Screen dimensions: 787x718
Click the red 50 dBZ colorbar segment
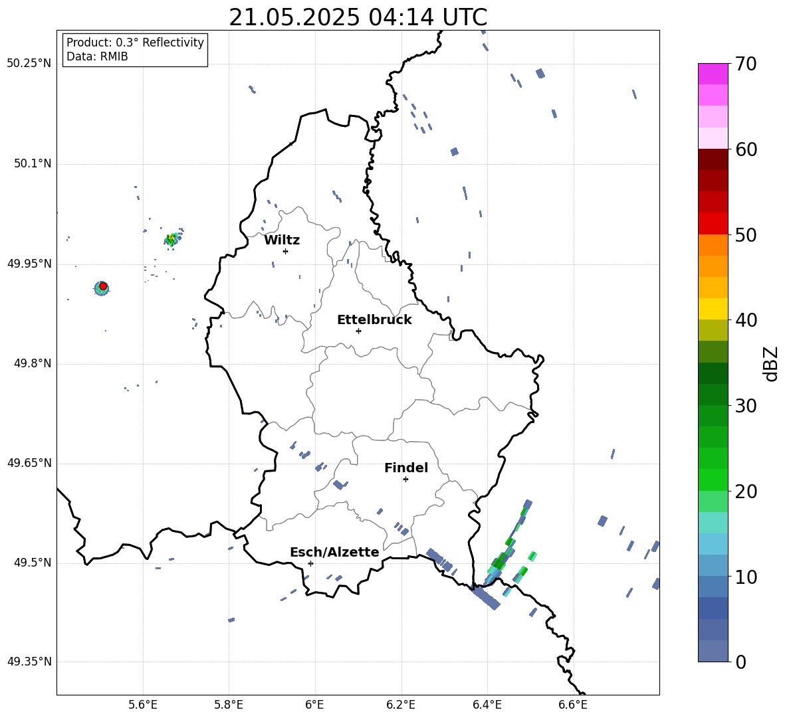(713, 224)
